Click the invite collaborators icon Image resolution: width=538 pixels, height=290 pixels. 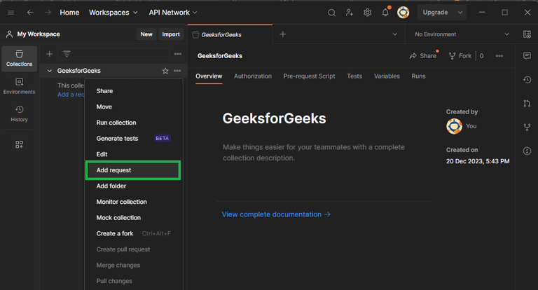click(350, 13)
